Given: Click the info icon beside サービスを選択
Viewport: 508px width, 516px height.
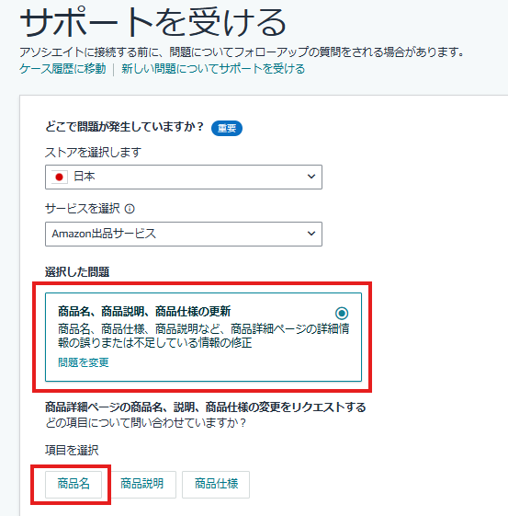Looking at the screenshot, I should (x=130, y=209).
